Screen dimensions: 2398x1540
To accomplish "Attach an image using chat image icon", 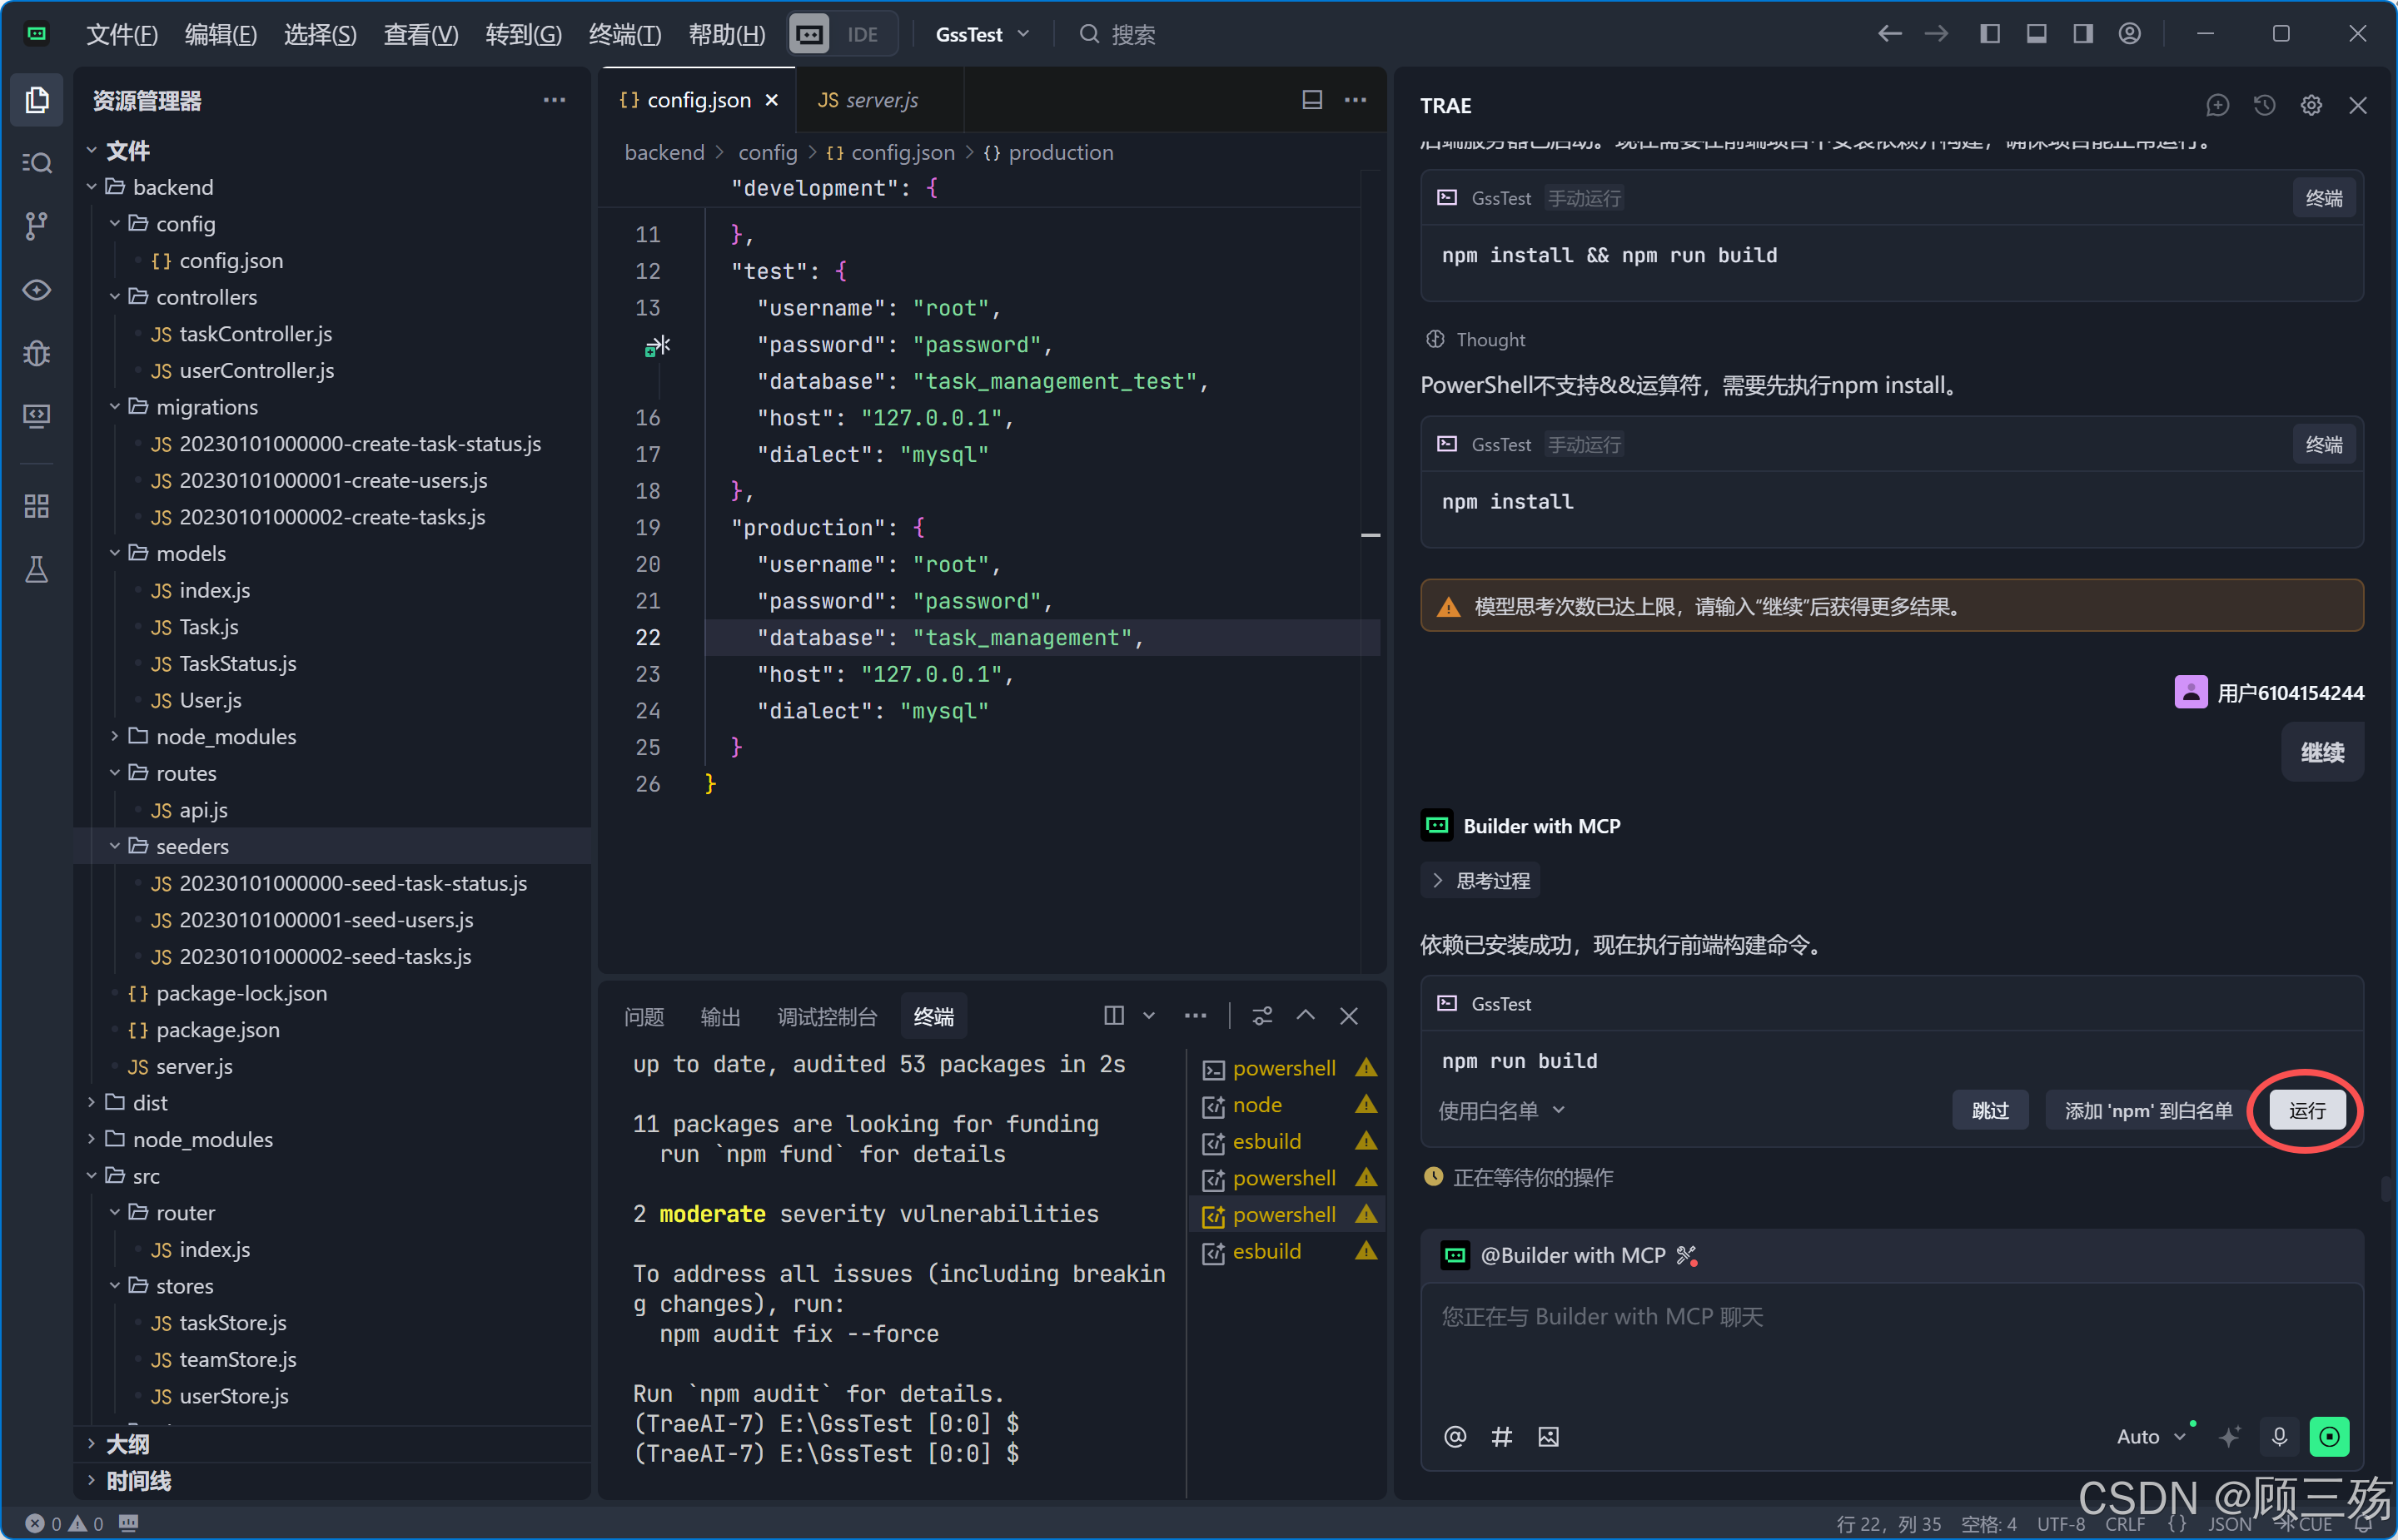I will tap(1548, 1436).
